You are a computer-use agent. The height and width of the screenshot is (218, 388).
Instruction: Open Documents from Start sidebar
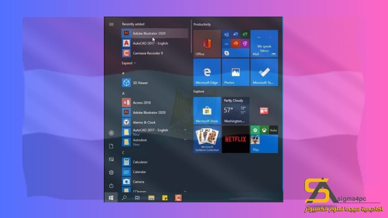[x=111, y=146]
